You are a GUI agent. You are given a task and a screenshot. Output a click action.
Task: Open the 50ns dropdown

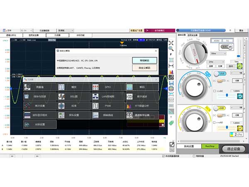coord(218,54)
